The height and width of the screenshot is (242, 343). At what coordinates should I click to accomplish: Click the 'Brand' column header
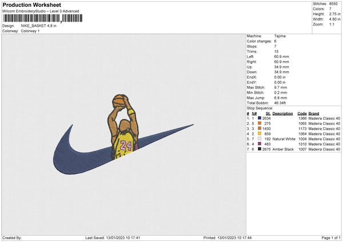click(x=314, y=114)
